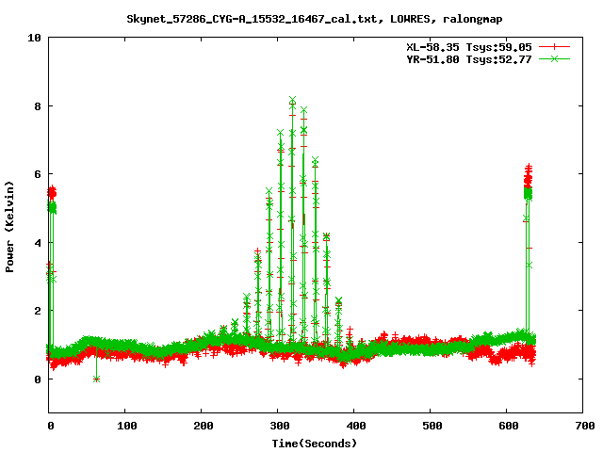Click the x-axis tick label 500

point(432,426)
